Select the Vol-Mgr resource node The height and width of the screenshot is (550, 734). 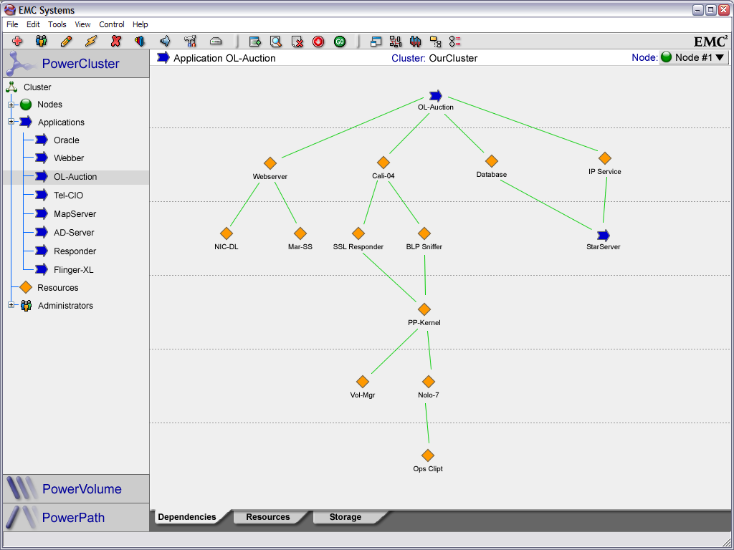click(x=362, y=382)
